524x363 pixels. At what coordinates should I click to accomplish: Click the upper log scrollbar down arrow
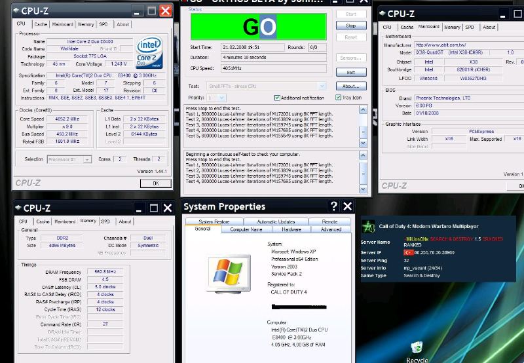[363, 143]
